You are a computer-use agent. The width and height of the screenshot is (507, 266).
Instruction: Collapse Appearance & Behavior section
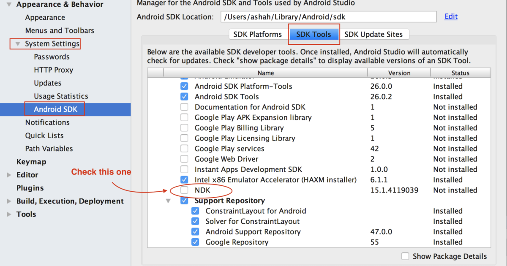coord(9,5)
